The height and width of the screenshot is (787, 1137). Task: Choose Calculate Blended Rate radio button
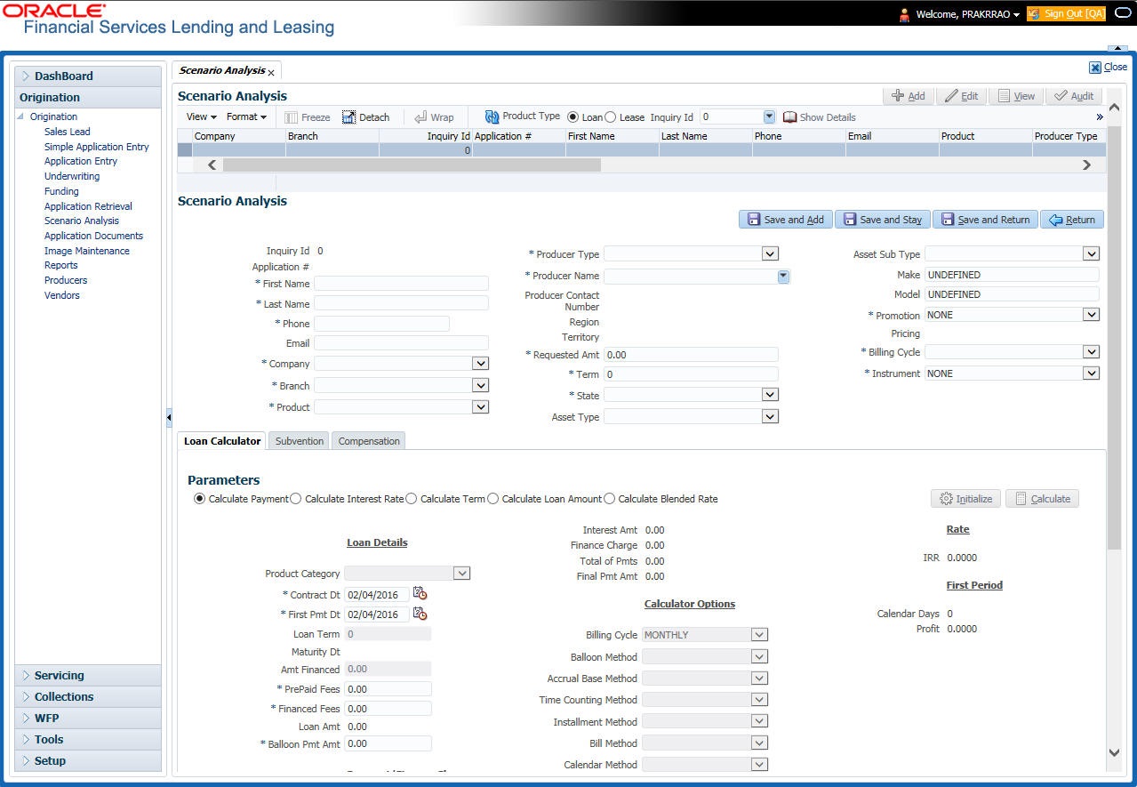coord(609,499)
